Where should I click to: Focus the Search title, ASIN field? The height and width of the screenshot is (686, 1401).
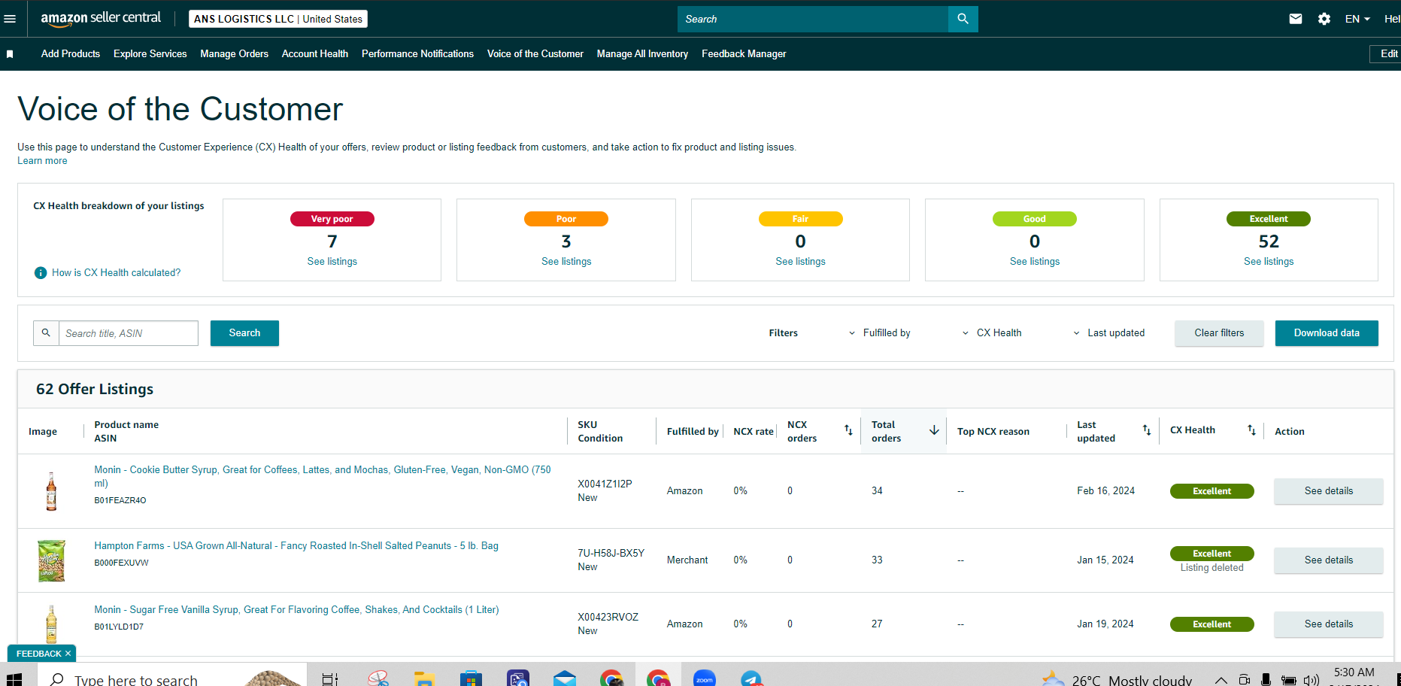pyautogui.click(x=129, y=333)
